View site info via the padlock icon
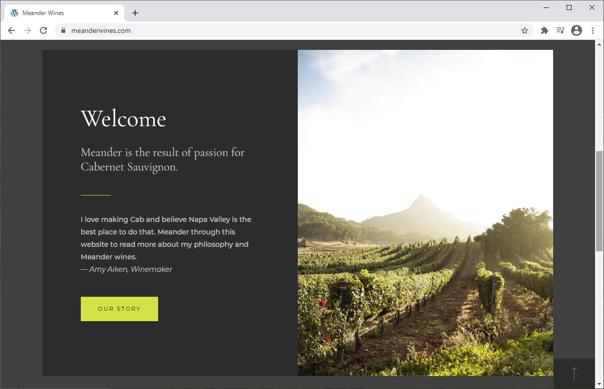604x389 pixels. pyautogui.click(x=63, y=30)
